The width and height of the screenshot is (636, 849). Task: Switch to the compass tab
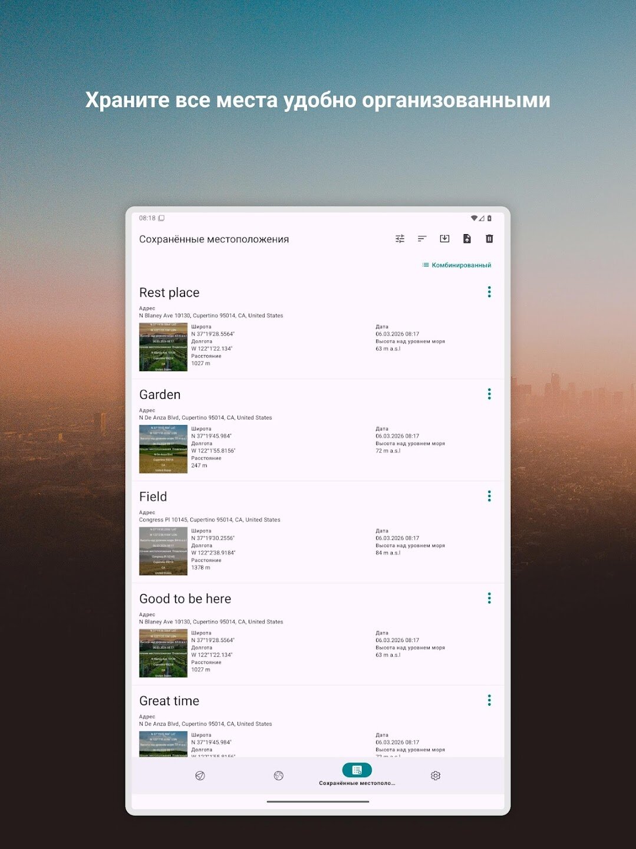click(200, 775)
